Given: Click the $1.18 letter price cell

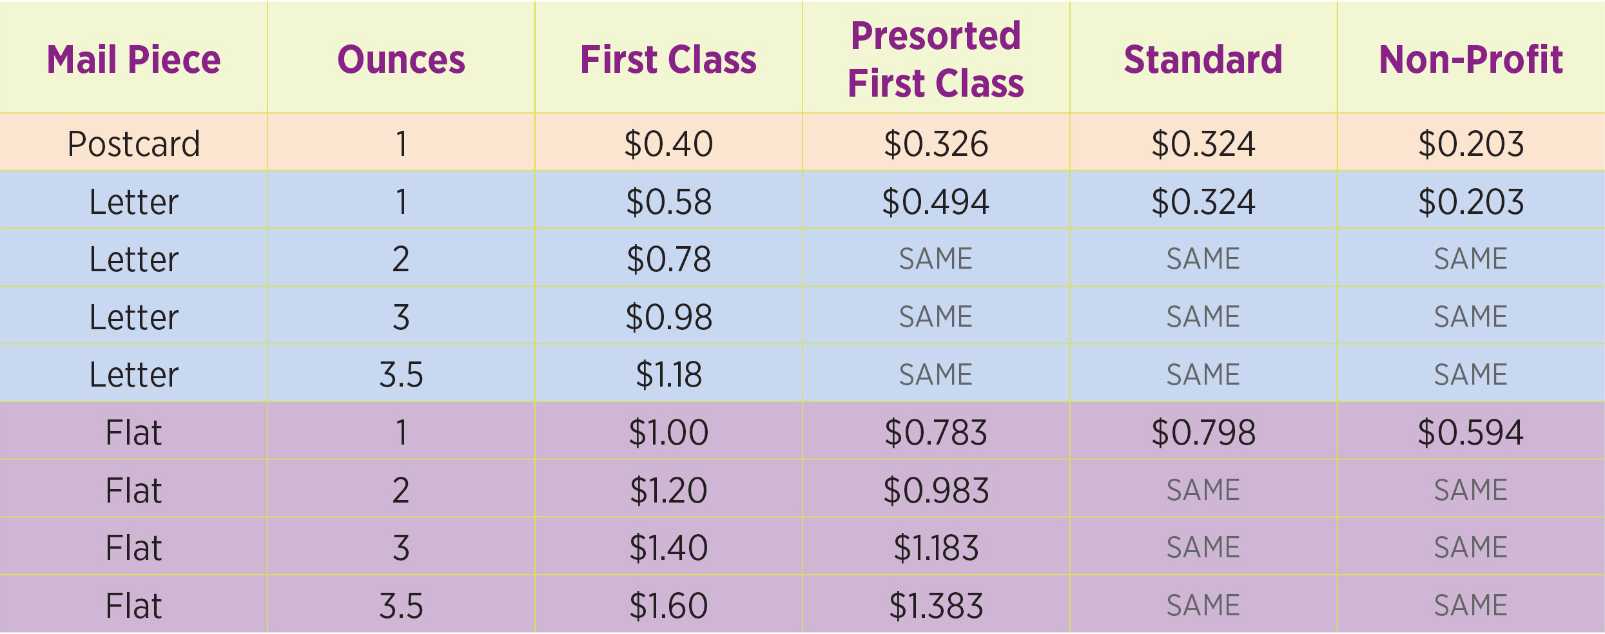Looking at the screenshot, I should pyautogui.click(x=668, y=374).
